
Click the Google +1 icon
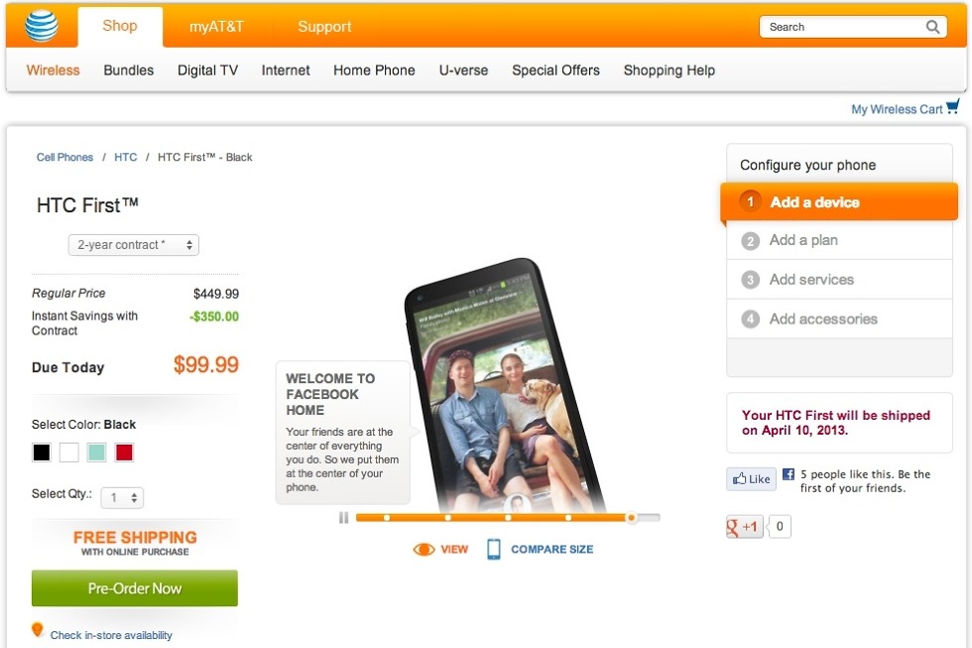745,527
